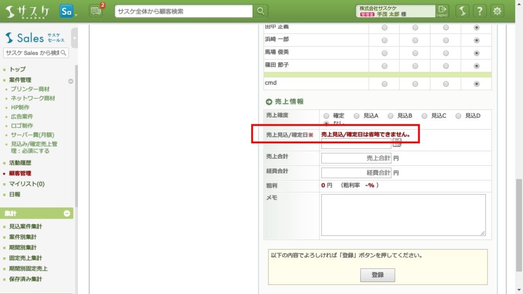Open the messages icon with 2 notifications
Screen dimensions: 523x294
pyautogui.click(x=96, y=11)
